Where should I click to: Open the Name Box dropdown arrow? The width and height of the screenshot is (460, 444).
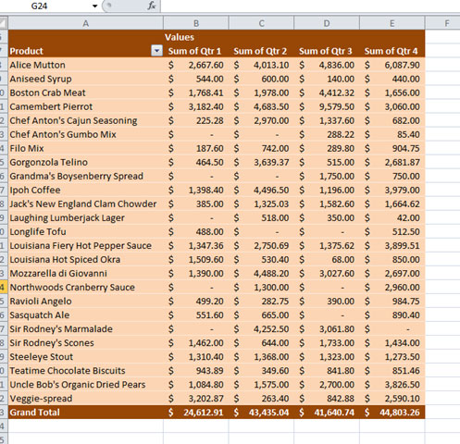tap(94, 6)
